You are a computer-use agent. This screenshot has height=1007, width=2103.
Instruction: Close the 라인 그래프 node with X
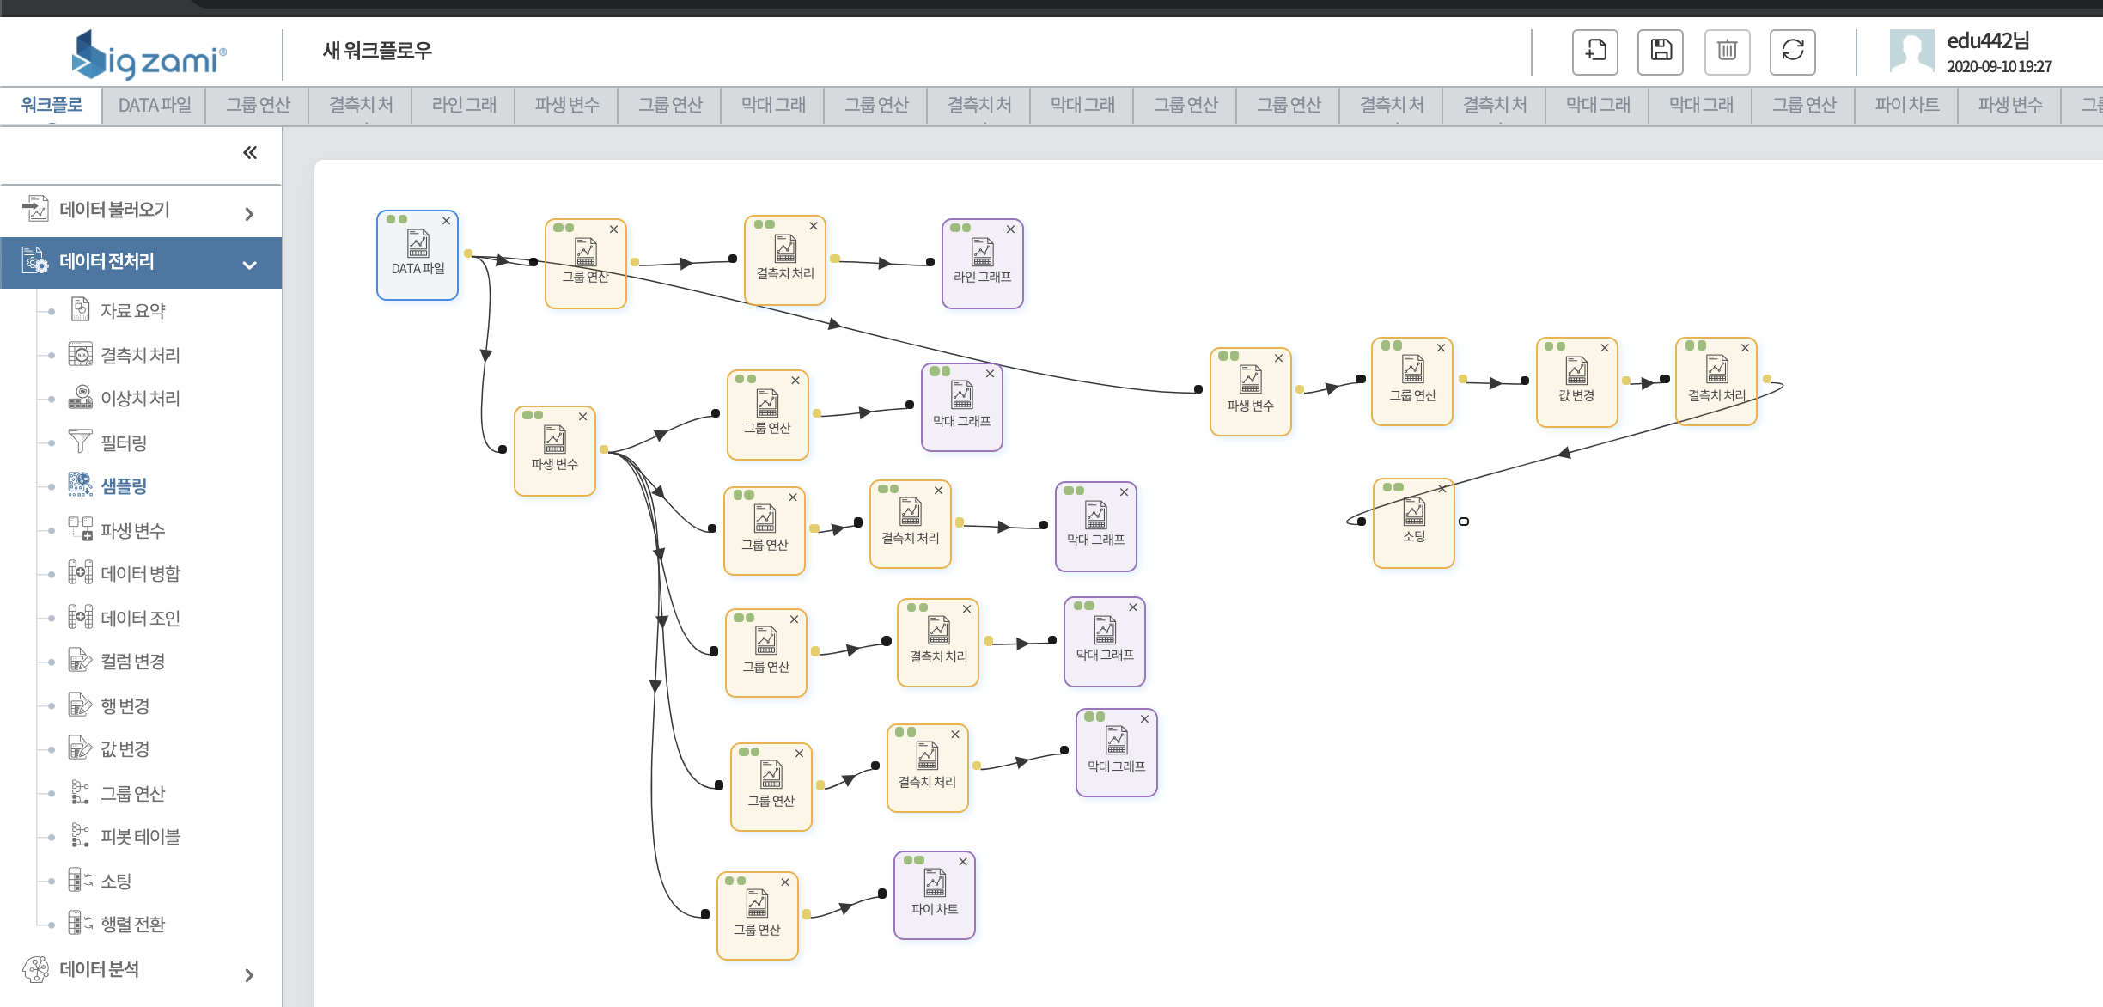[x=1010, y=229]
